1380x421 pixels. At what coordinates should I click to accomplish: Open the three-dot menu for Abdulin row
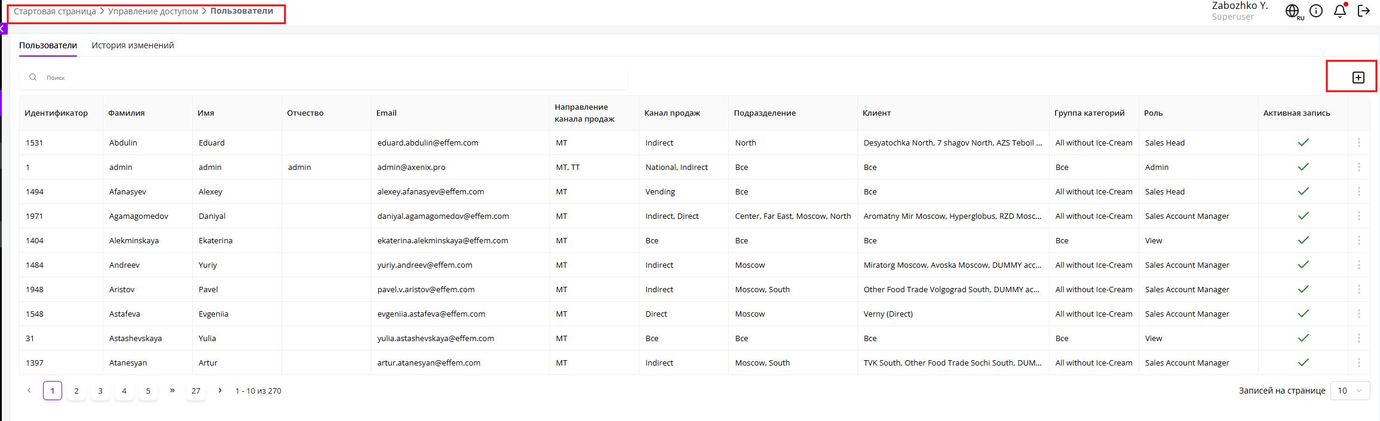1358,143
